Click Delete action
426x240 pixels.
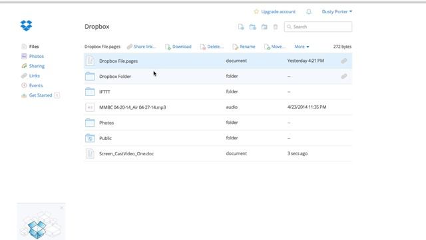[212, 47]
